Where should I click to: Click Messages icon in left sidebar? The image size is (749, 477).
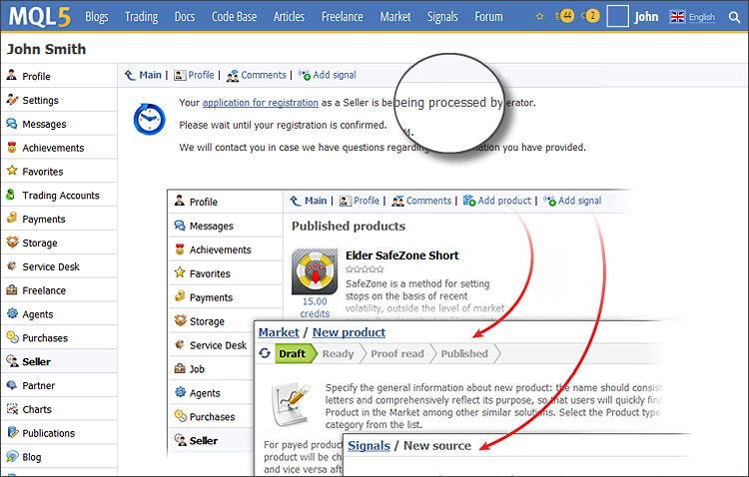(12, 123)
